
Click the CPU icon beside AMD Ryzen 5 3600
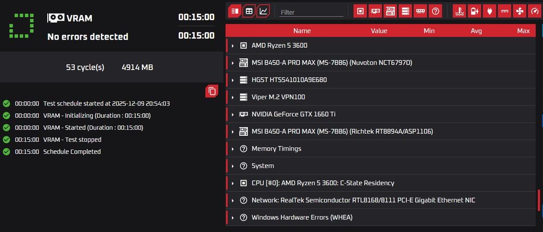click(243, 45)
